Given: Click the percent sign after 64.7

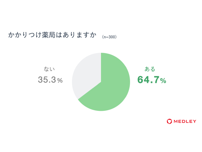Looking at the screenshot, I should point(163,81).
